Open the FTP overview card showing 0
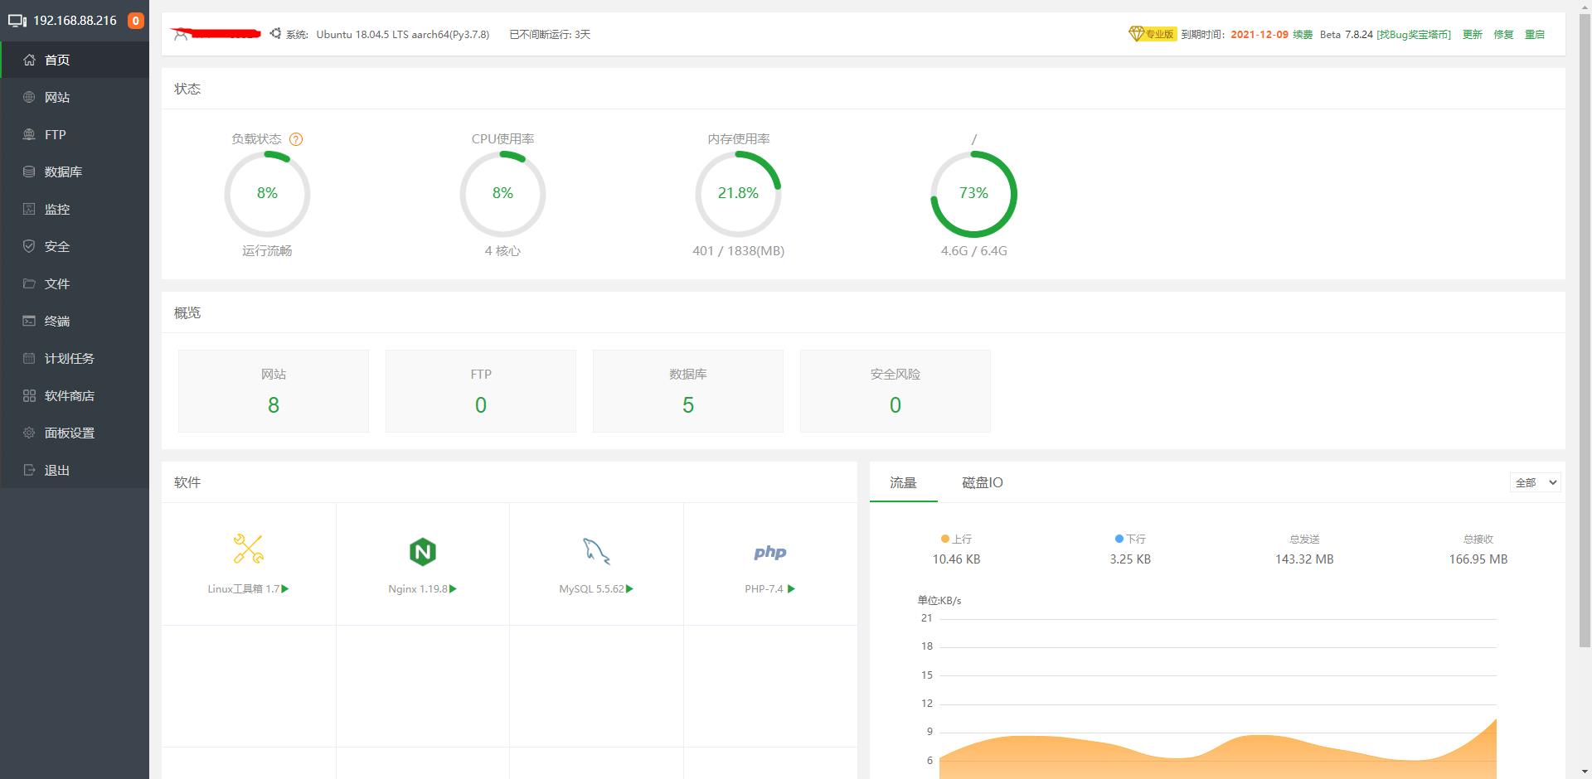 tap(481, 391)
